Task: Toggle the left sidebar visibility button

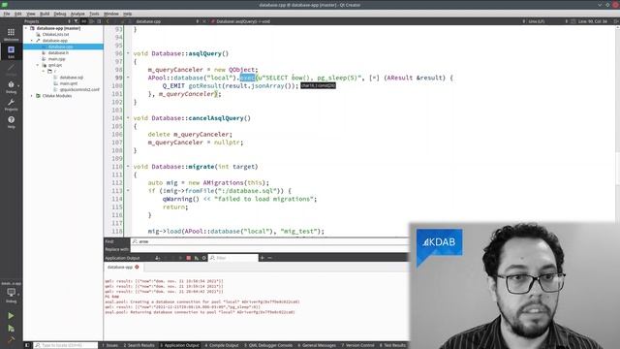Action: (x=27, y=345)
